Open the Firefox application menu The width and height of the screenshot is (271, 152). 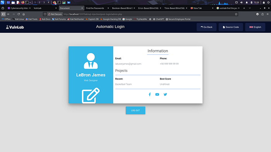(x=268, y=14)
